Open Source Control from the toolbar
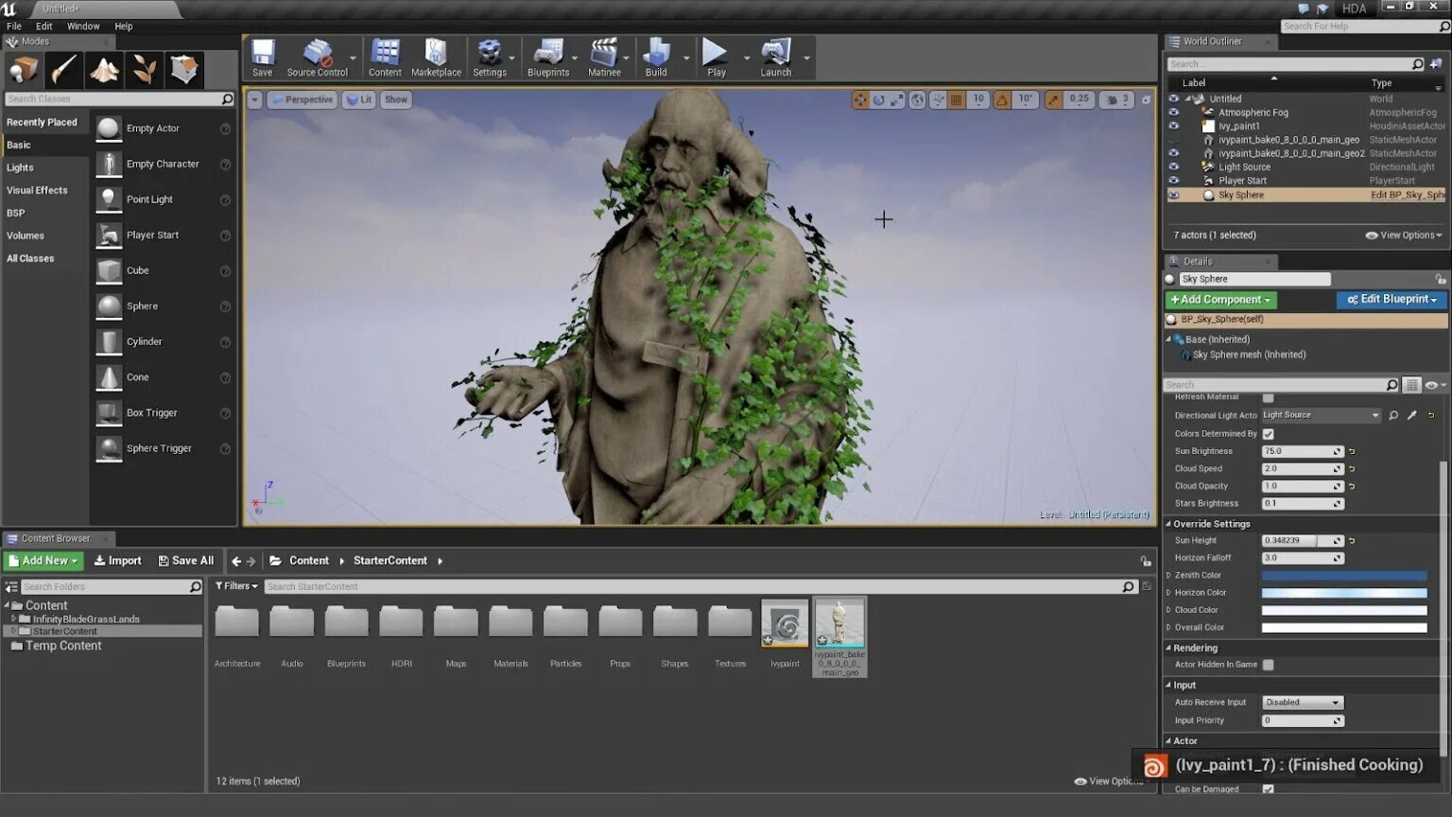The image size is (1452, 817). pos(318,58)
